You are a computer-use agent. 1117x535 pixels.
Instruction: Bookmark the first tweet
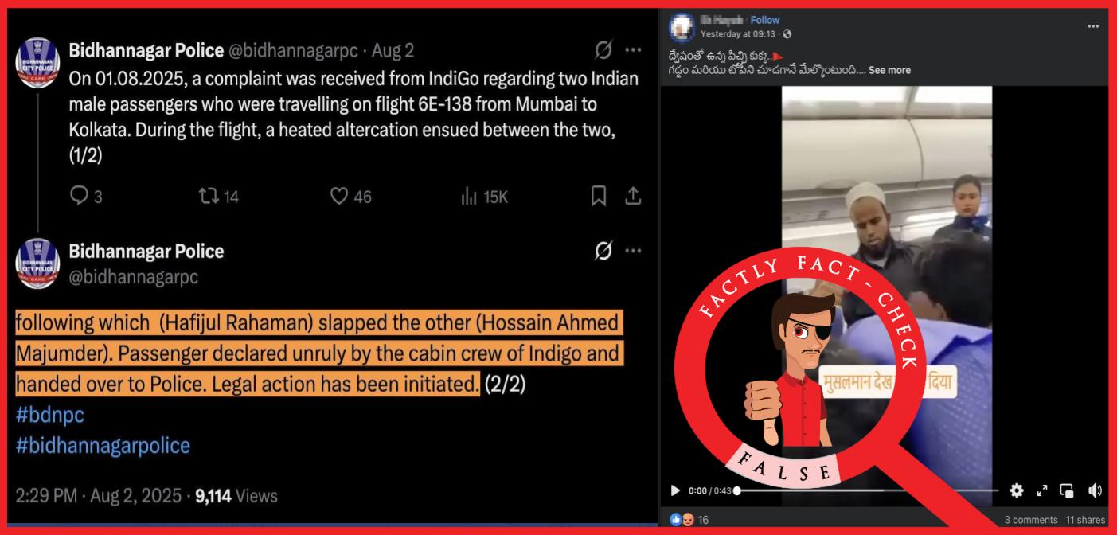click(599, 195)
